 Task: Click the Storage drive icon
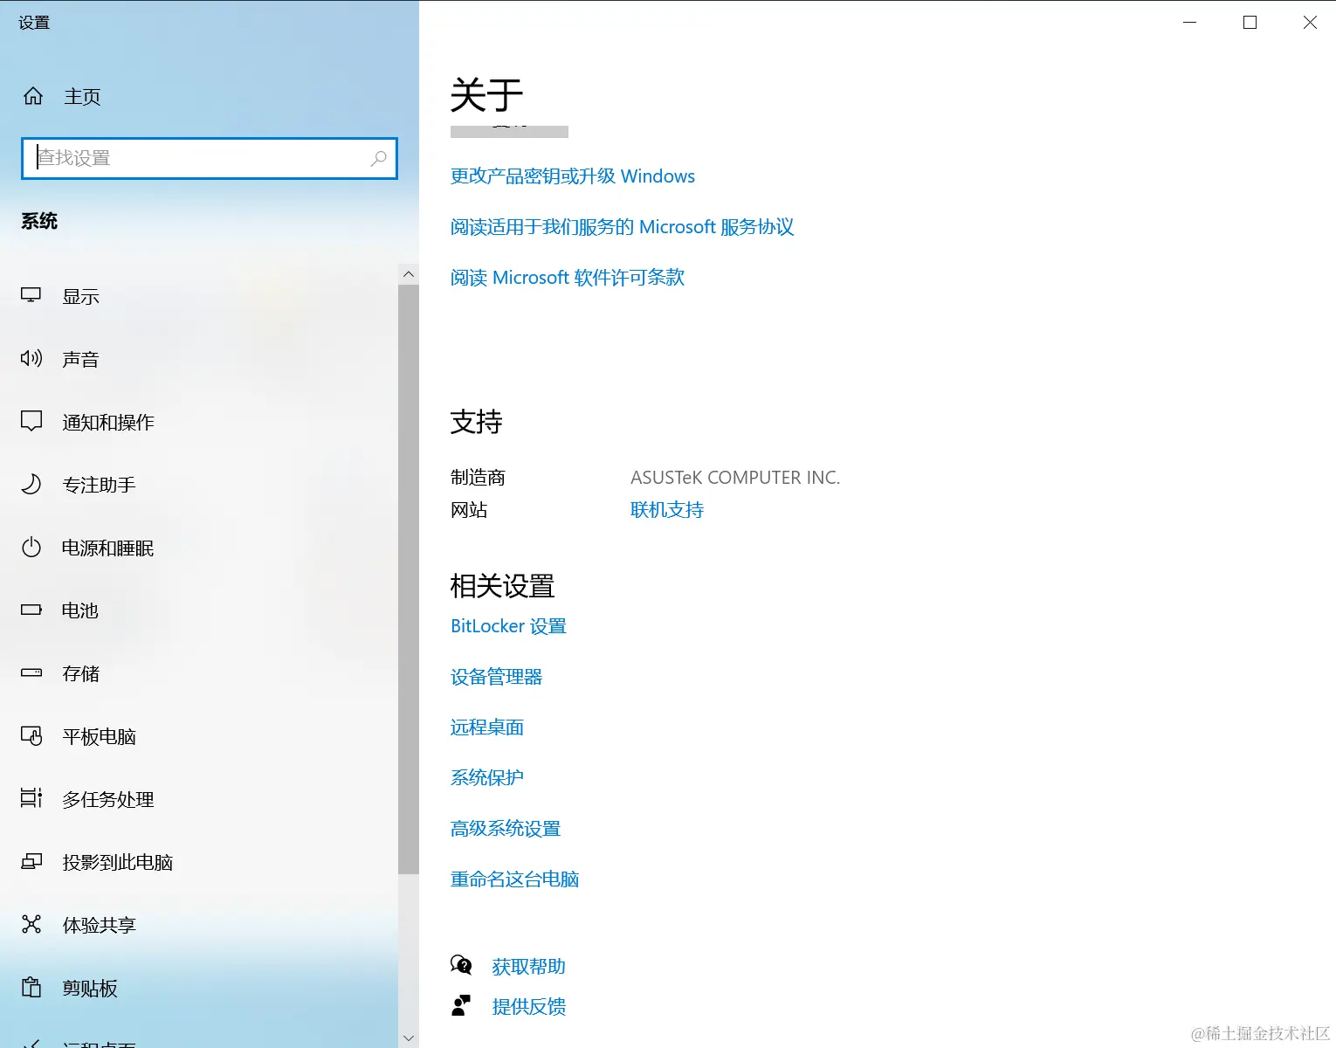point(31,672)
